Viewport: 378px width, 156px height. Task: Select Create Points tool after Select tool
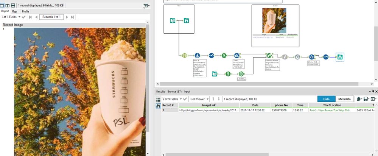pos(224,56)
